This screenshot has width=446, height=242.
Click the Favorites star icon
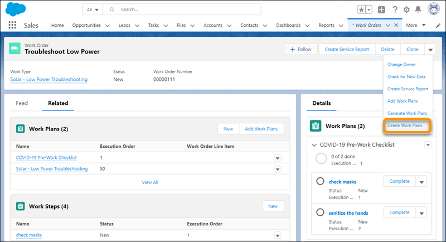[x=361, y=9]
